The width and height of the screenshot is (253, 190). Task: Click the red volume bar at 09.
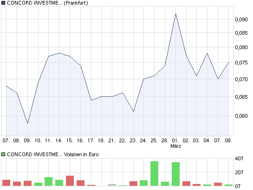point(27,184)
